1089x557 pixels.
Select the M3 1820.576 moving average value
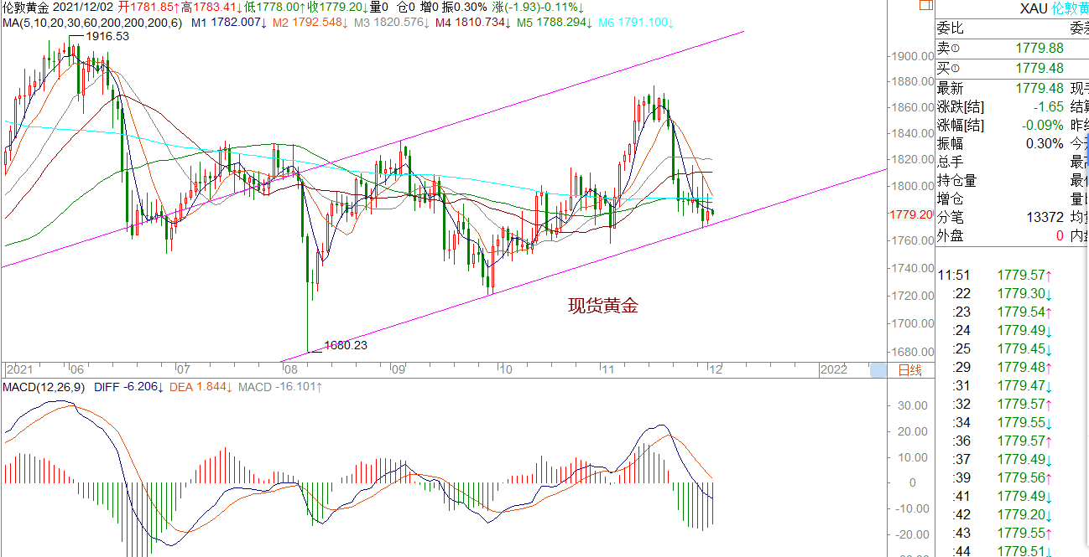coord(392,22)
